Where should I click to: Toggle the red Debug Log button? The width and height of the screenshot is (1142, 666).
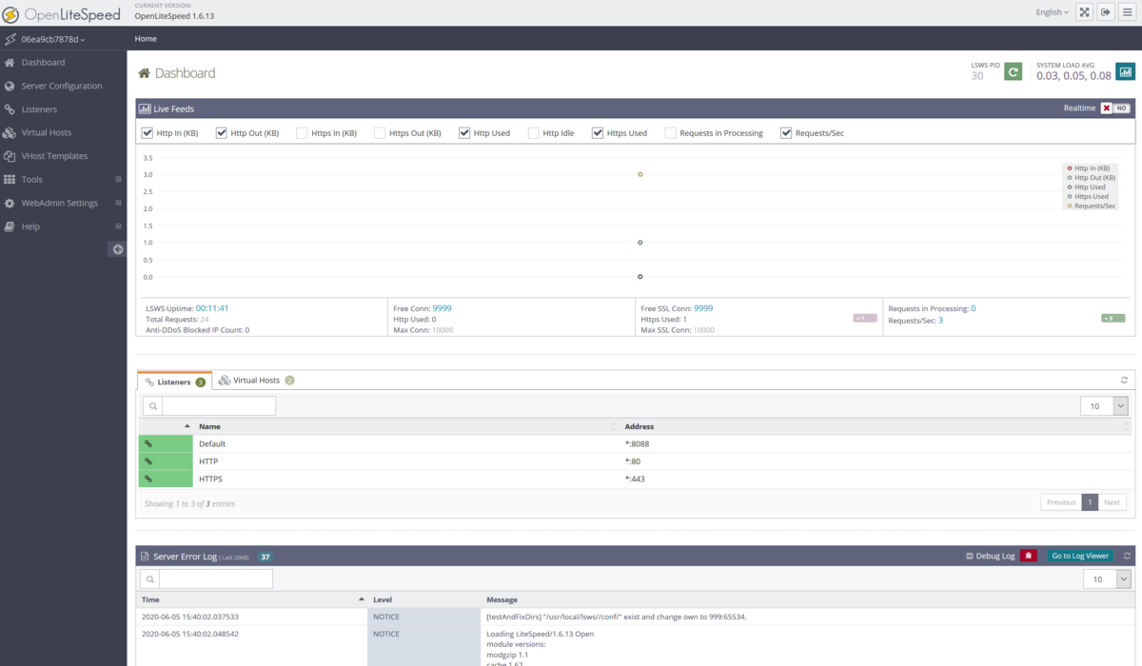click(1029, 556)
